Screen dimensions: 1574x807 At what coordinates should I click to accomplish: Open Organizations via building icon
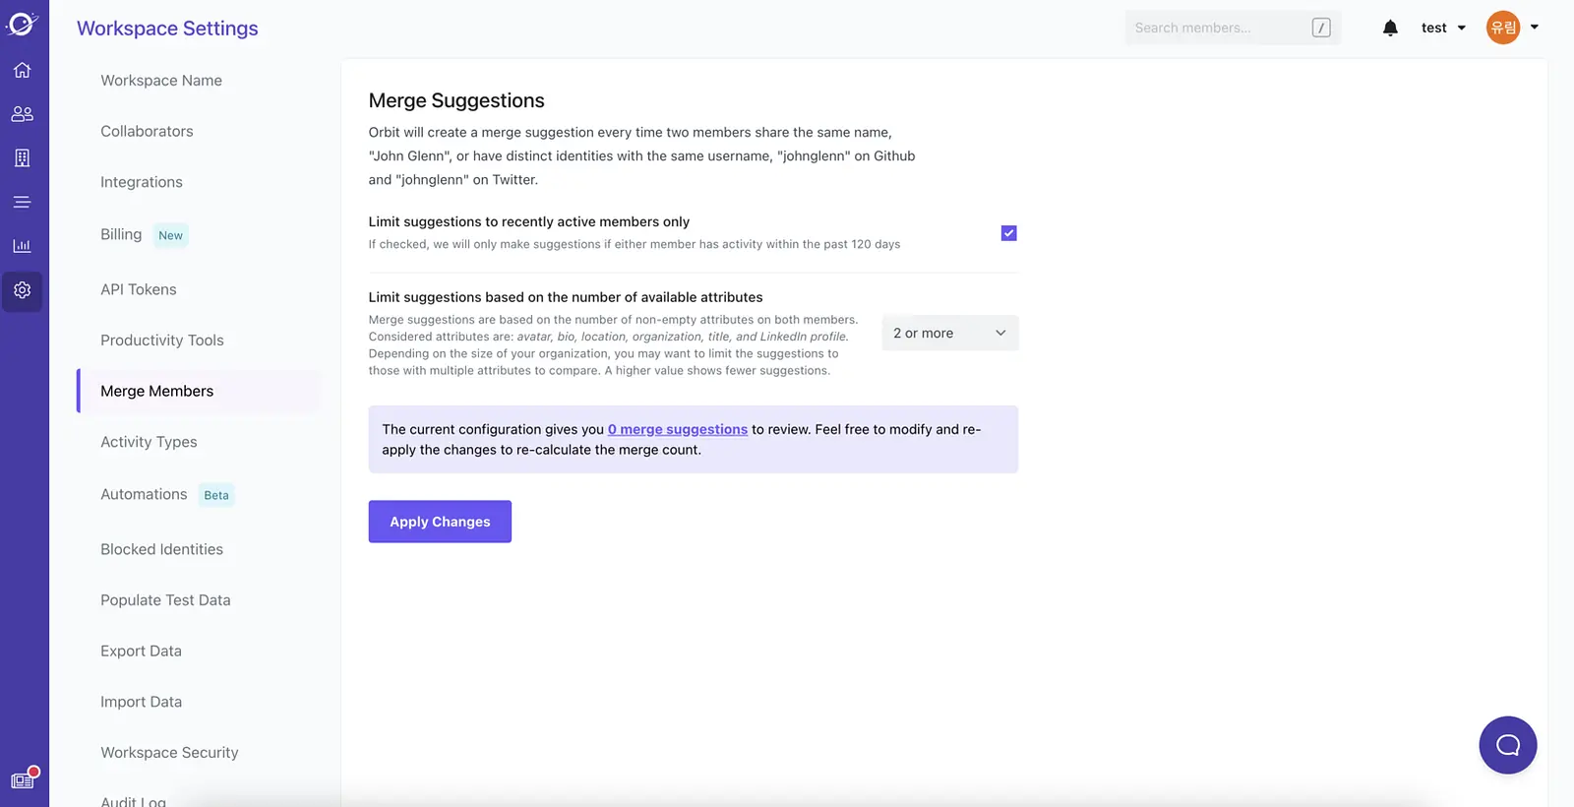(x=22, y=157)
